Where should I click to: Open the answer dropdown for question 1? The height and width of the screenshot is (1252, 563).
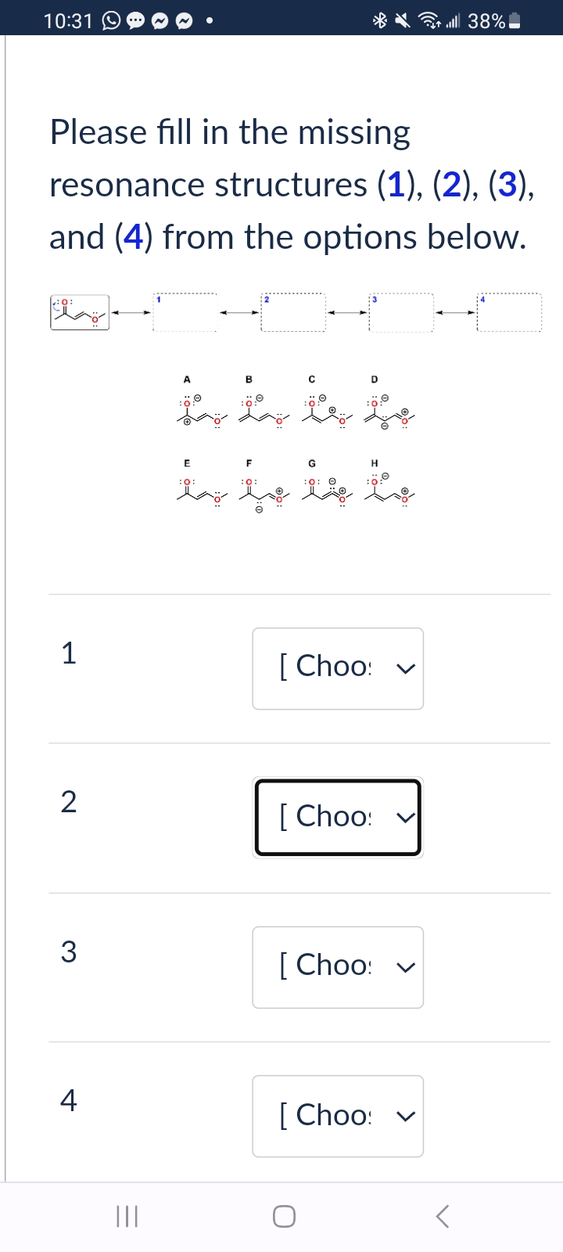[x=337, y=667]
